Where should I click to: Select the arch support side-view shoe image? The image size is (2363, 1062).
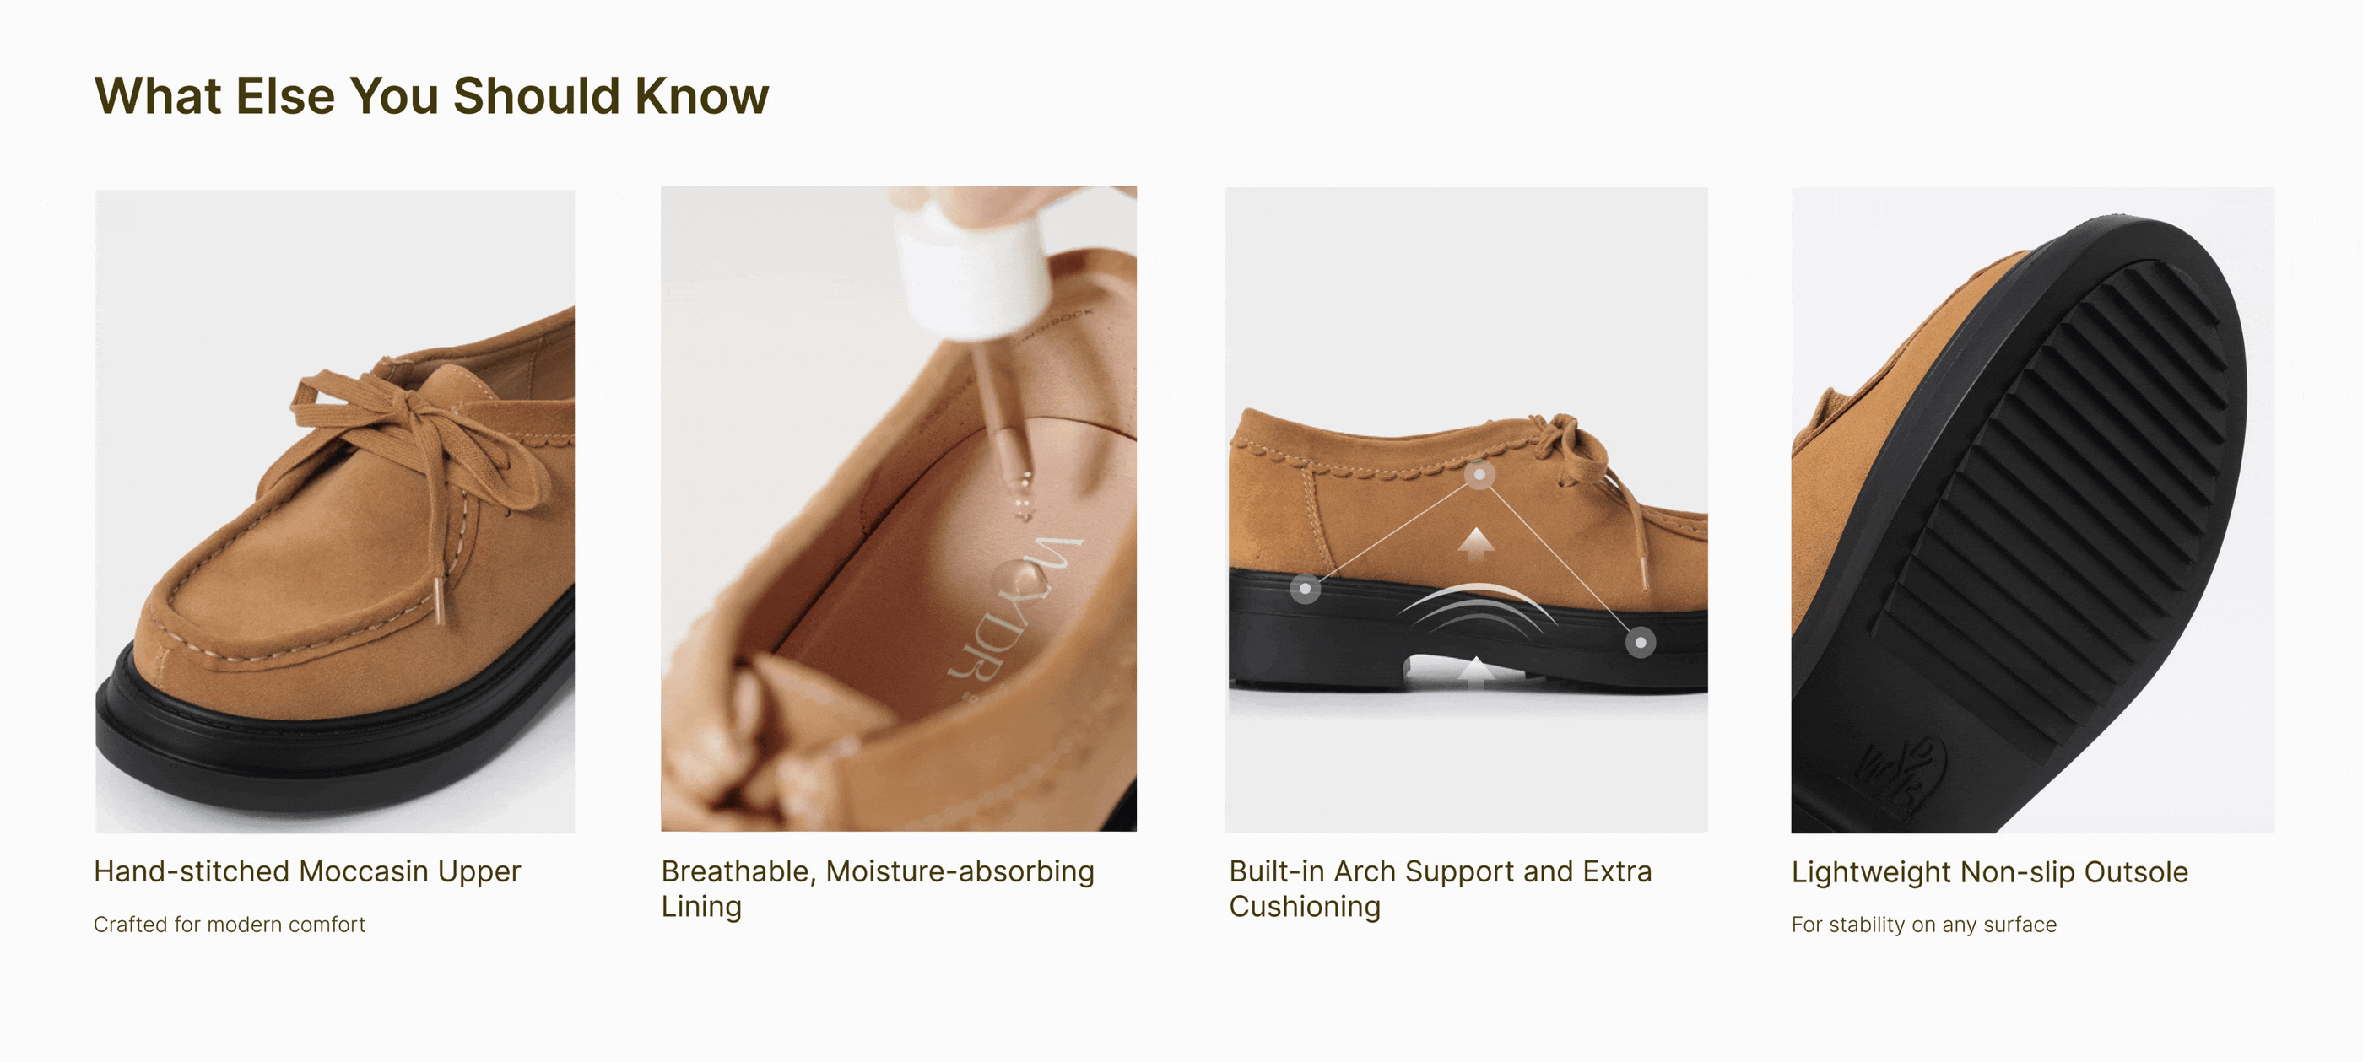click(1466, 509)
